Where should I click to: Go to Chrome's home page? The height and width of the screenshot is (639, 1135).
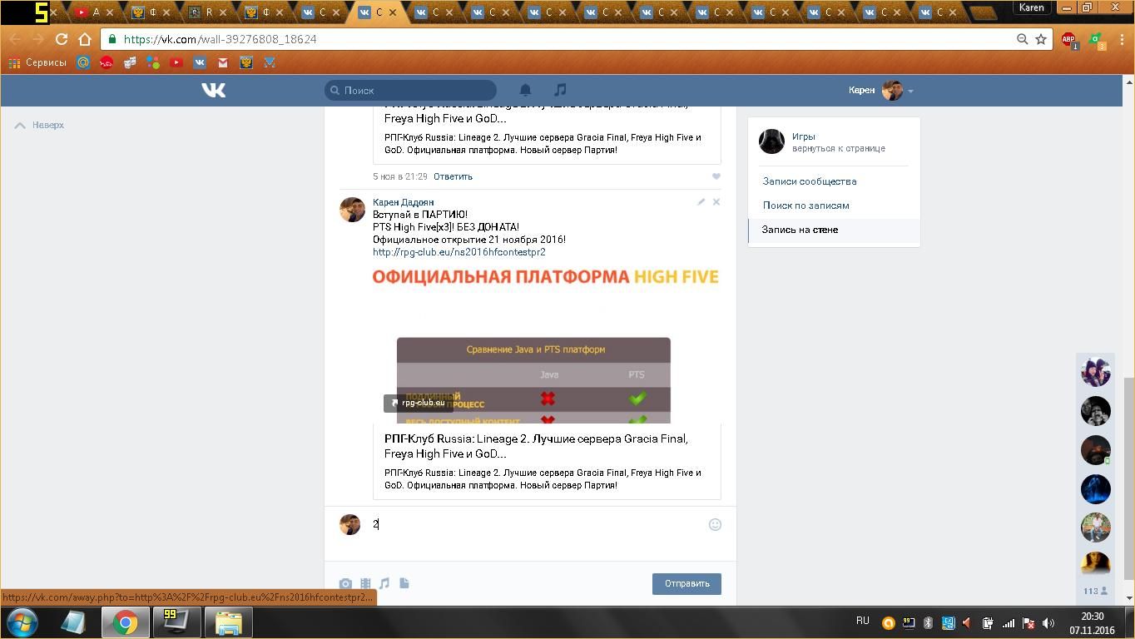(84, 39)
